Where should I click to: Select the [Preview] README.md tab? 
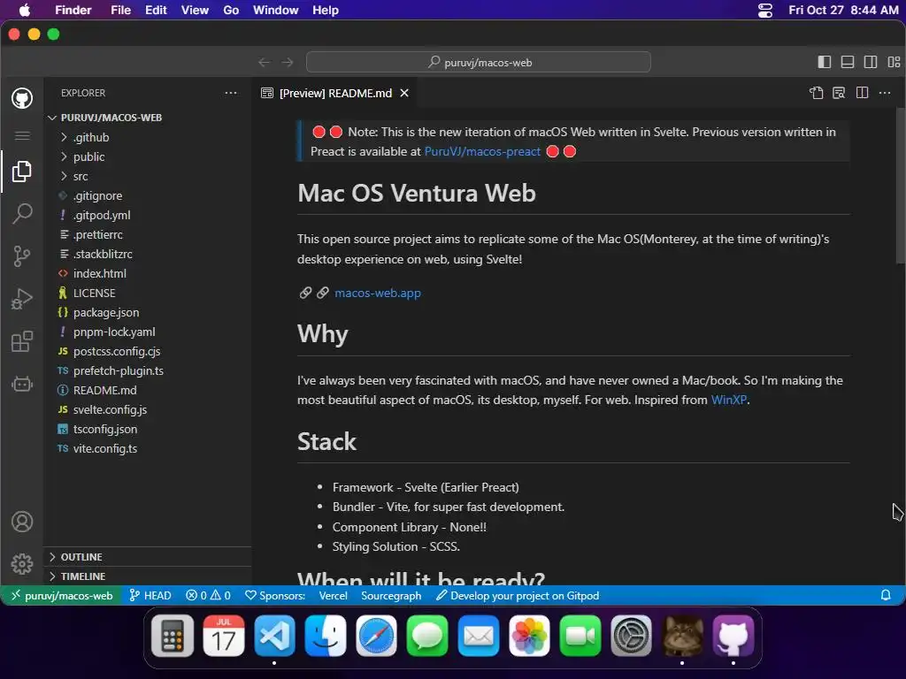point(335,93)
